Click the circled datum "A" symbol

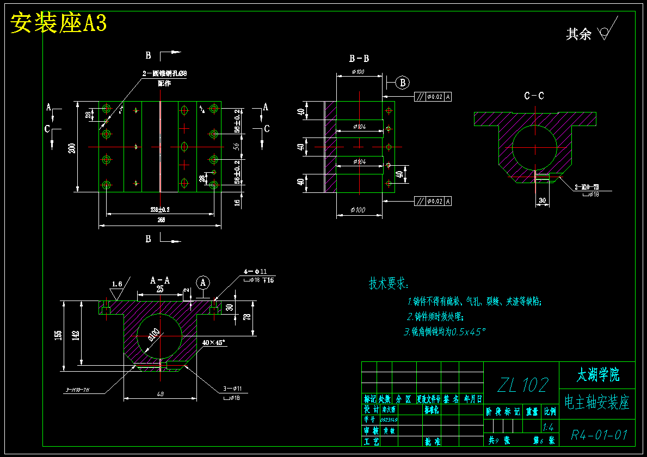pos(202,283)
